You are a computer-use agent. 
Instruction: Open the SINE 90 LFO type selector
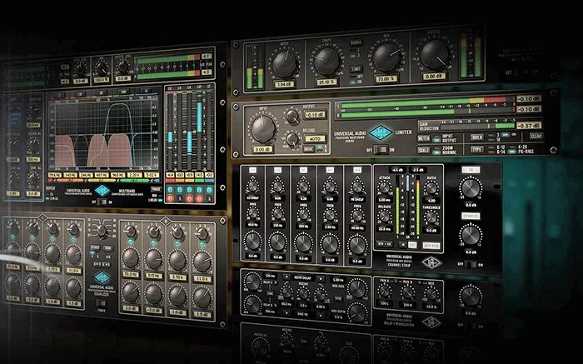click(303, 315)
